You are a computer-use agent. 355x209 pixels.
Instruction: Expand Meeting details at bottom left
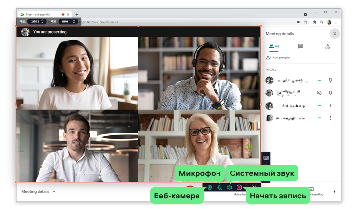[x=39, y=191]
